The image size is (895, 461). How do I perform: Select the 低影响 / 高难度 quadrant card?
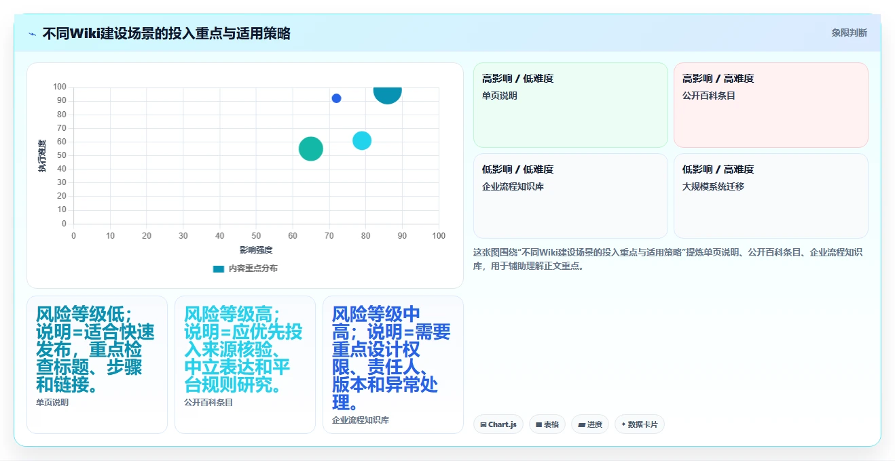click(771, 196)
